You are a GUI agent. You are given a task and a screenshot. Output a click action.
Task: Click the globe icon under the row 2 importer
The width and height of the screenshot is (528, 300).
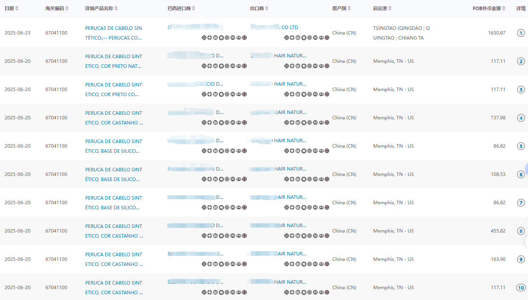(227, 66)
